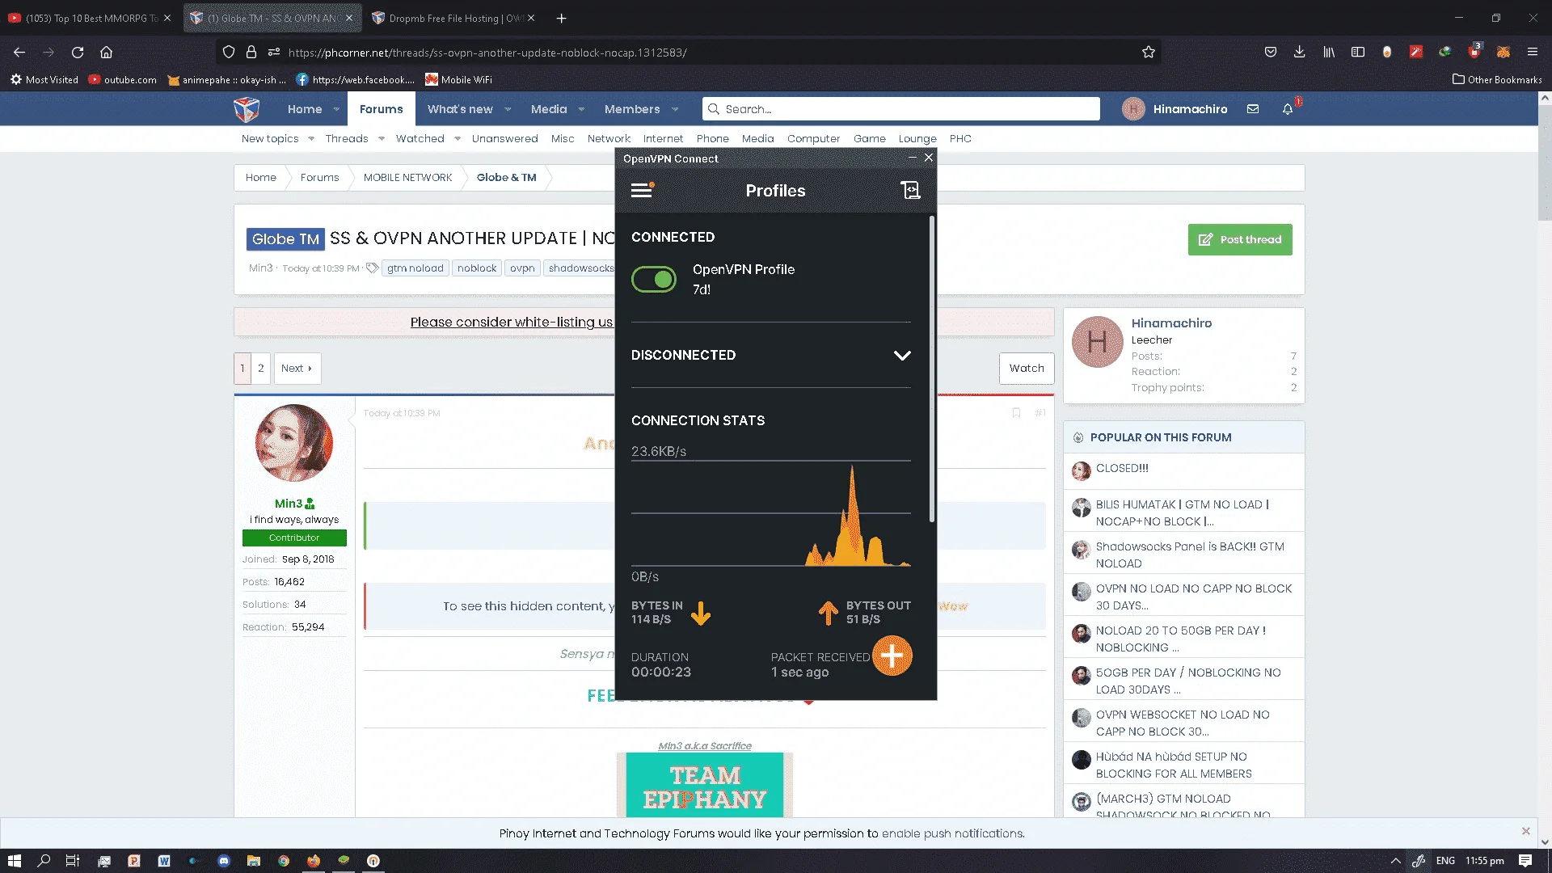Show hidden system tray icons
Image resolution: width=1552 pixels, height=873 pixels.
coord(1395,860)
